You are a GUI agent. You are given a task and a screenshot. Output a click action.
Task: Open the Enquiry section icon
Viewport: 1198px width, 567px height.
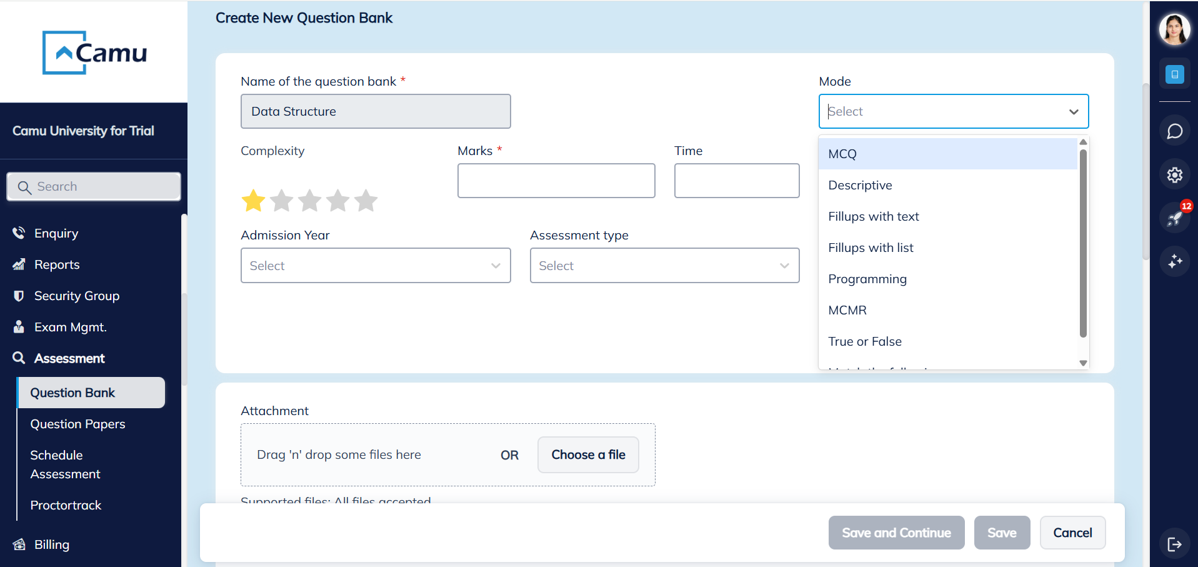pyautogui.click(x=19, y=233)
